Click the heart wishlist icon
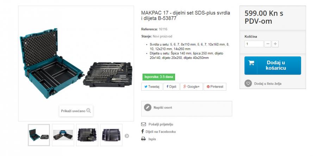This screenshot has height=156, width=324. click(248, 83)
